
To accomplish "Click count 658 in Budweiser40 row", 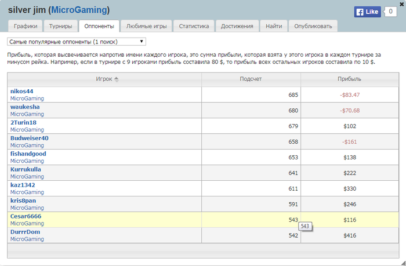I will pos(293,142).
